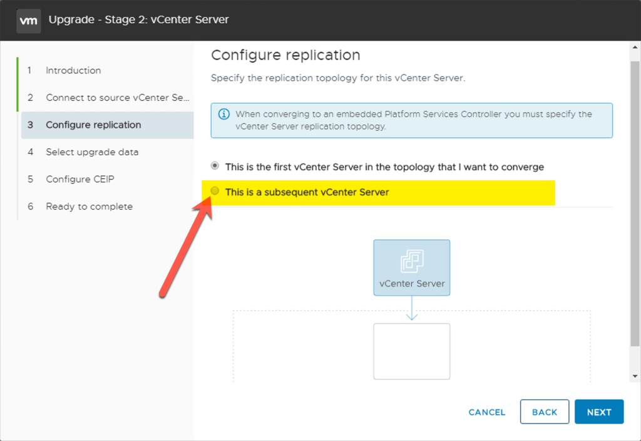Click the vCenter Server diagram icon

tap(411, 261)
